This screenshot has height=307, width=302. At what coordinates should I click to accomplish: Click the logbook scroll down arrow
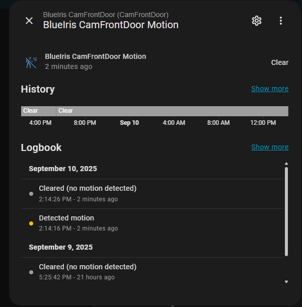coord(286,282)
